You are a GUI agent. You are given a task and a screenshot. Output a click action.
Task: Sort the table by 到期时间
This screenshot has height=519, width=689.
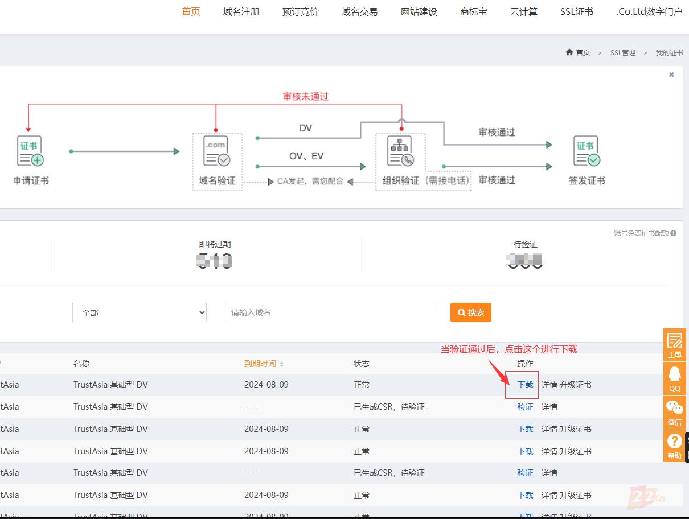pyautogui.click(x=259, y=364)
